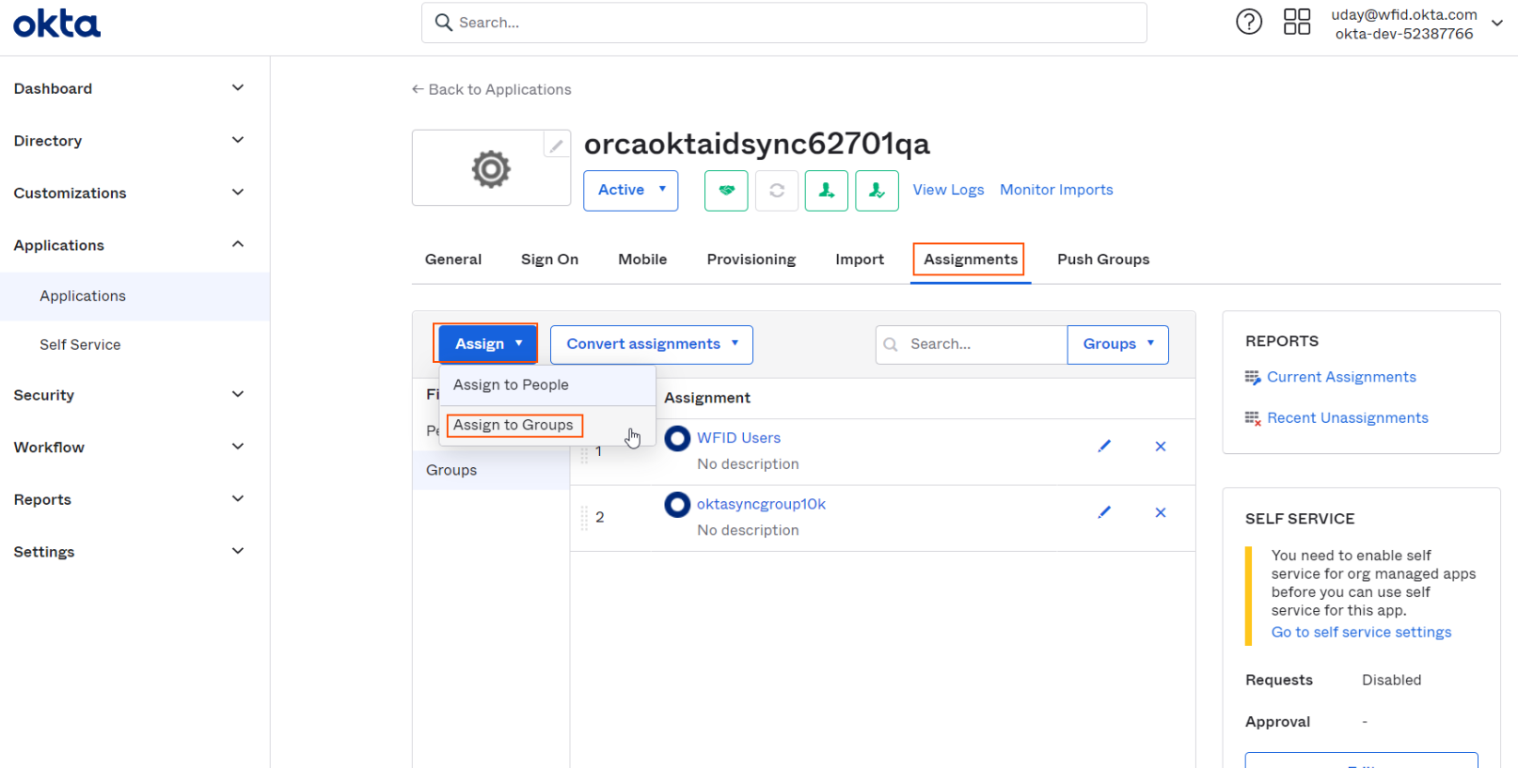Image resolution: width=1518 pixels, height=768 pixels.
Task: Expand the Dashboard sidebar section
Action: (x=238, y=88)
